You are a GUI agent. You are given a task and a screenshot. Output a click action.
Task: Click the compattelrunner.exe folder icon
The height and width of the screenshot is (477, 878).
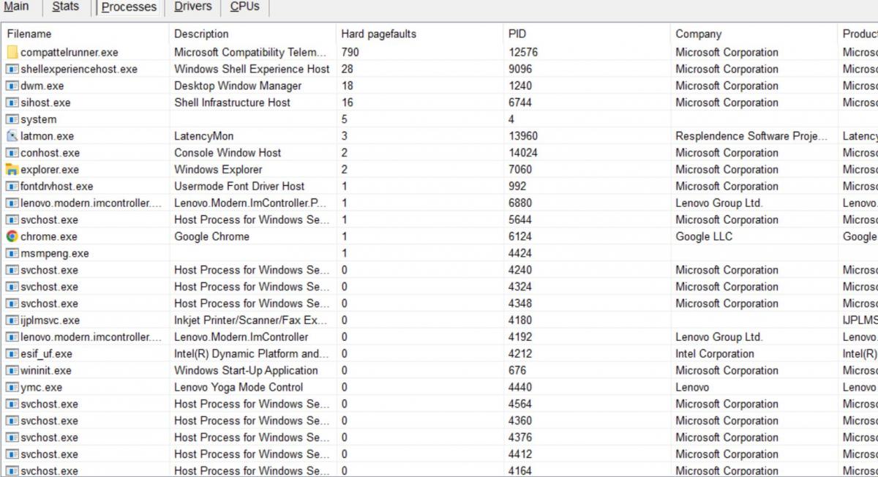coord(12,53)
